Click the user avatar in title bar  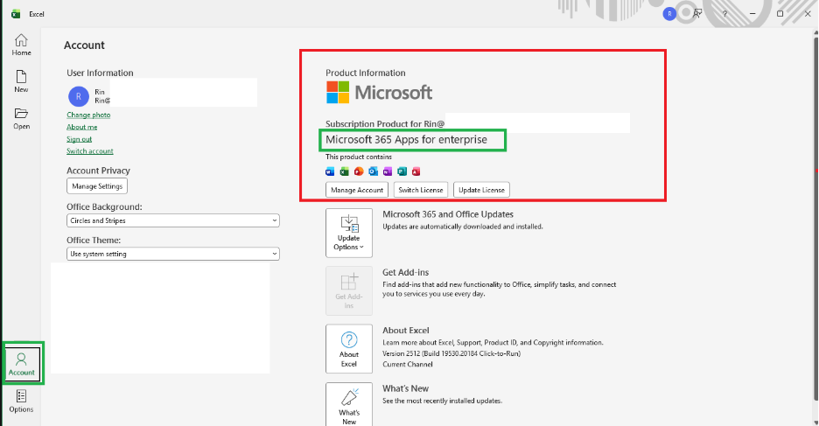669,14
